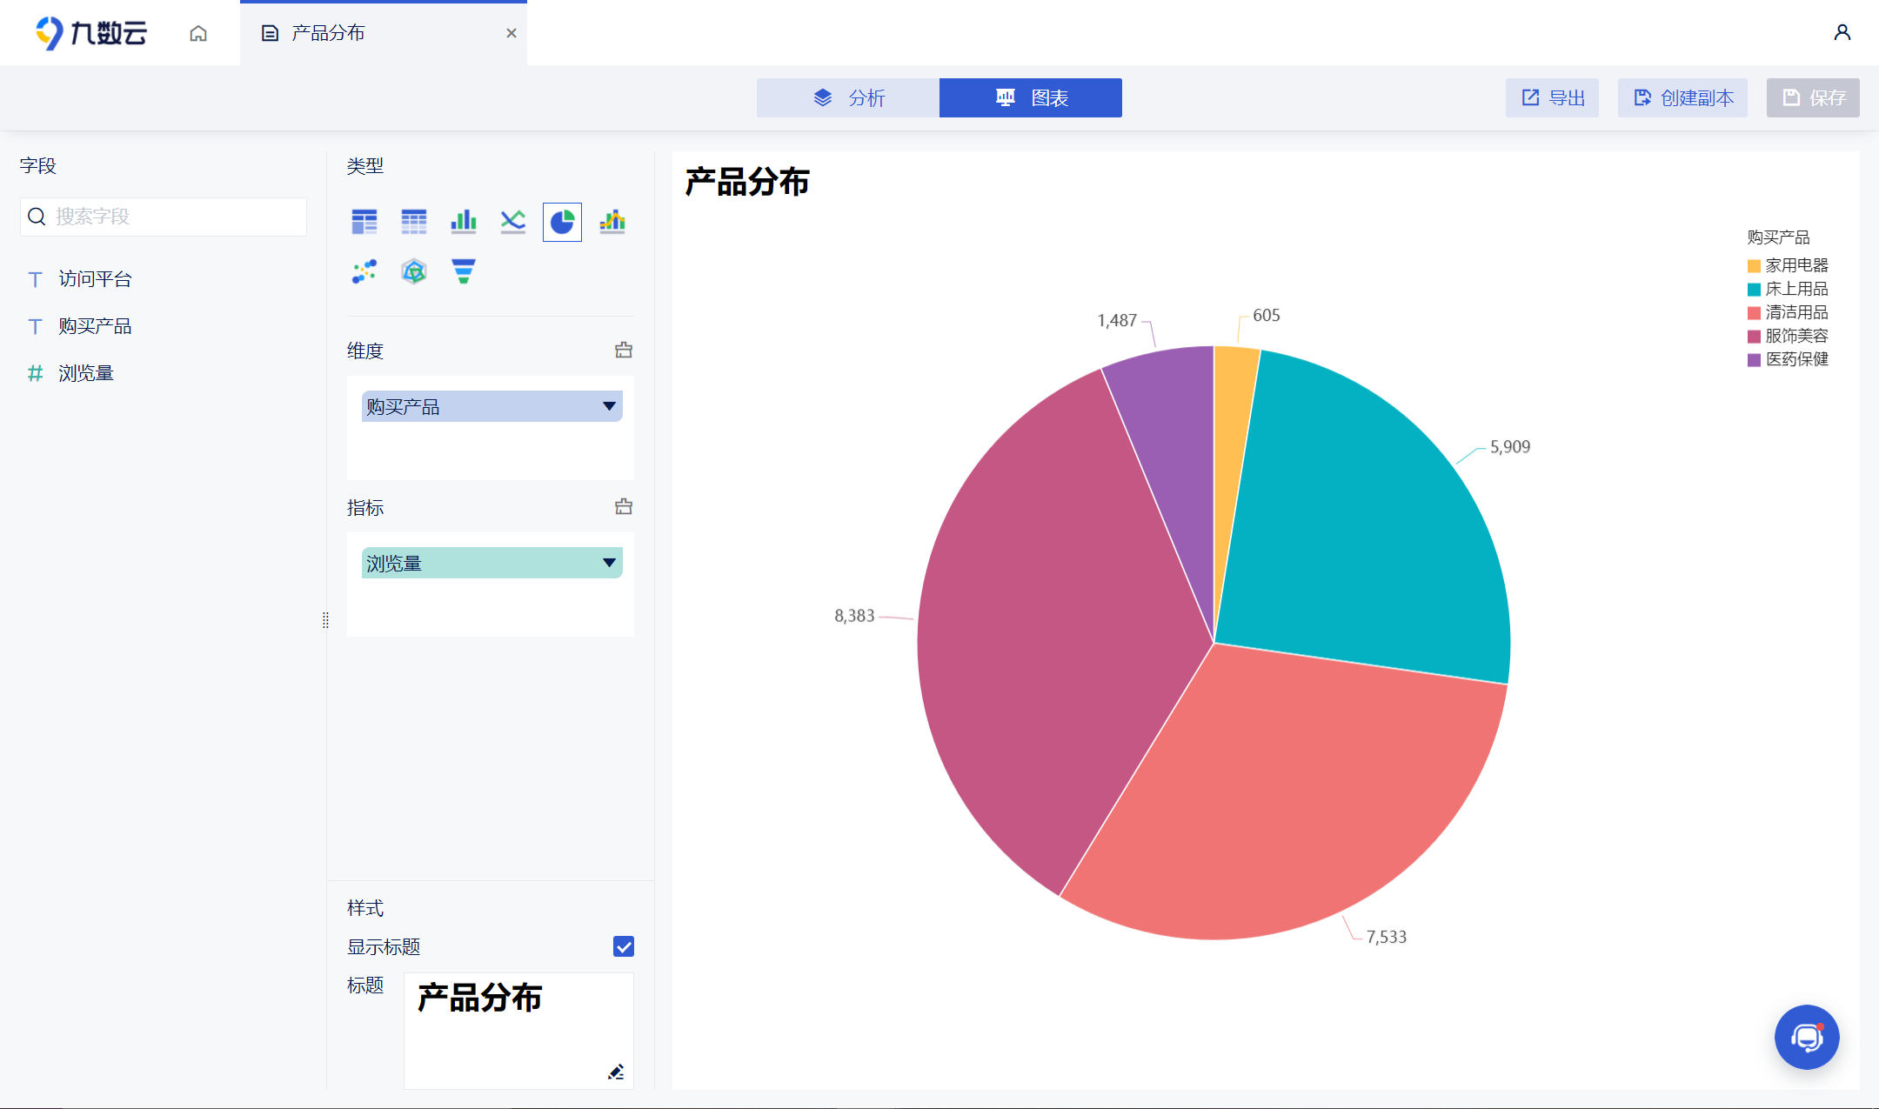Image resolution: width=1879 pixels, height=1109 pixels.
Task: Select the 浏览量 field in field list
Action: [86, 373]
